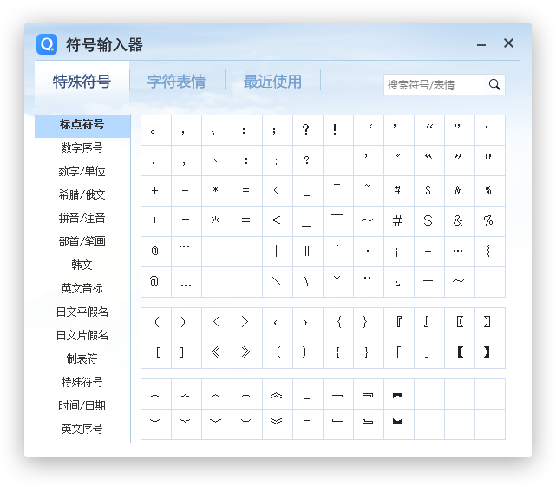Insert the small half-width @ symbol
Viewport: 556px width, 486px height.
(x=155, y=252)
